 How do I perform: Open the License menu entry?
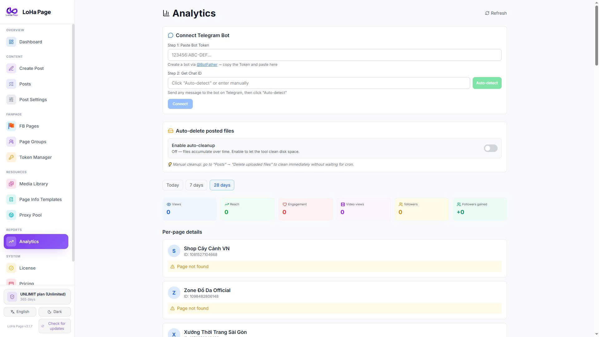click(36, 268)
